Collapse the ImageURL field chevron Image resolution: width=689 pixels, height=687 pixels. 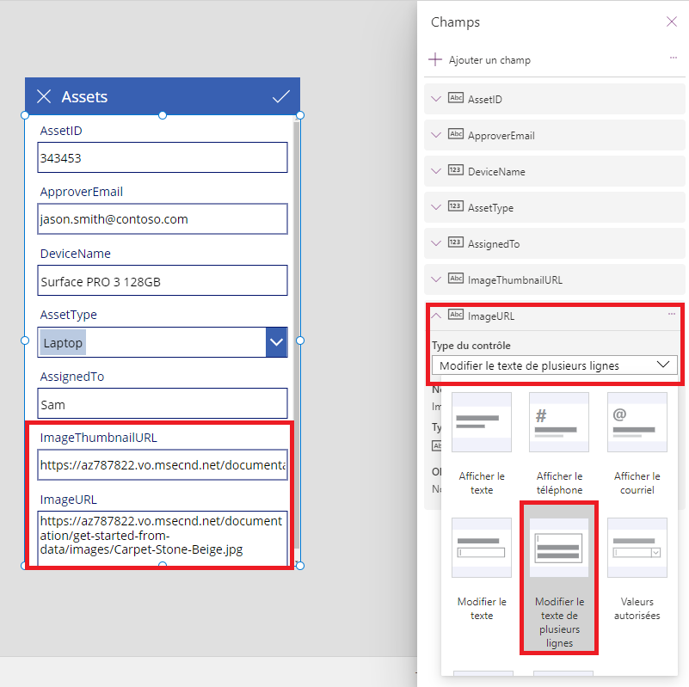point(436,315)
